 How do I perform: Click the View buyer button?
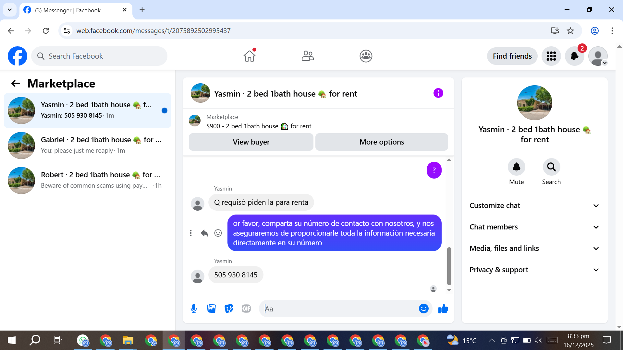(x=251, y=142)
